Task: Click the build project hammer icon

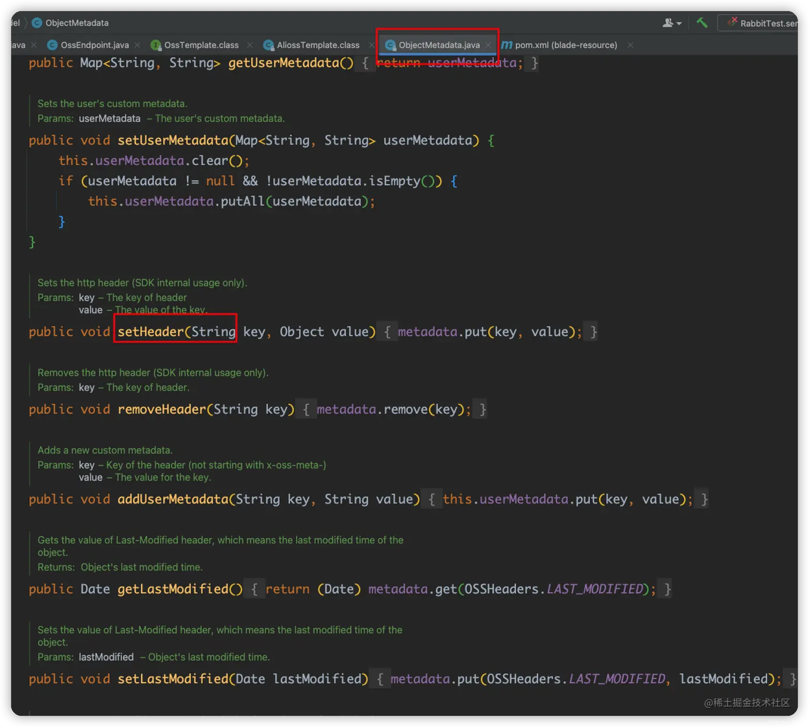Action: point(701,22)
